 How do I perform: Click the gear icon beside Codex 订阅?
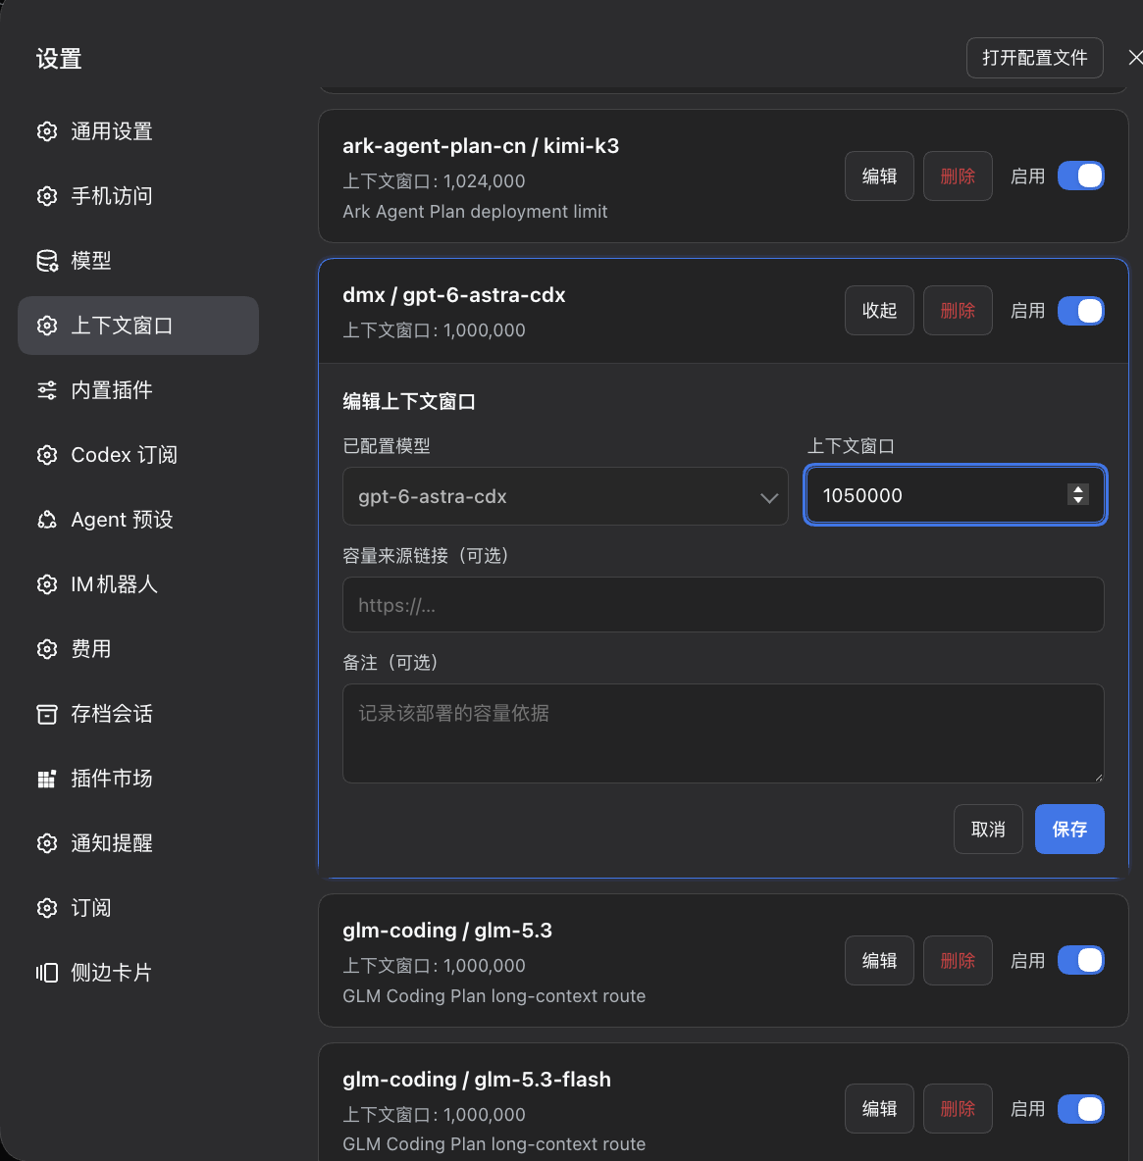pyautogui.click(x=47, y=455)
